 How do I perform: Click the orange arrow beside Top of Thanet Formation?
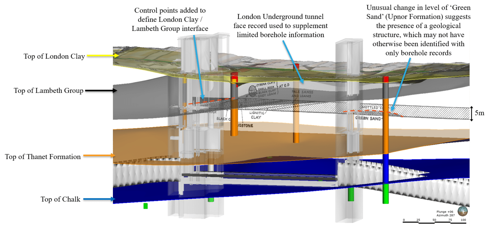click(99, 156)
